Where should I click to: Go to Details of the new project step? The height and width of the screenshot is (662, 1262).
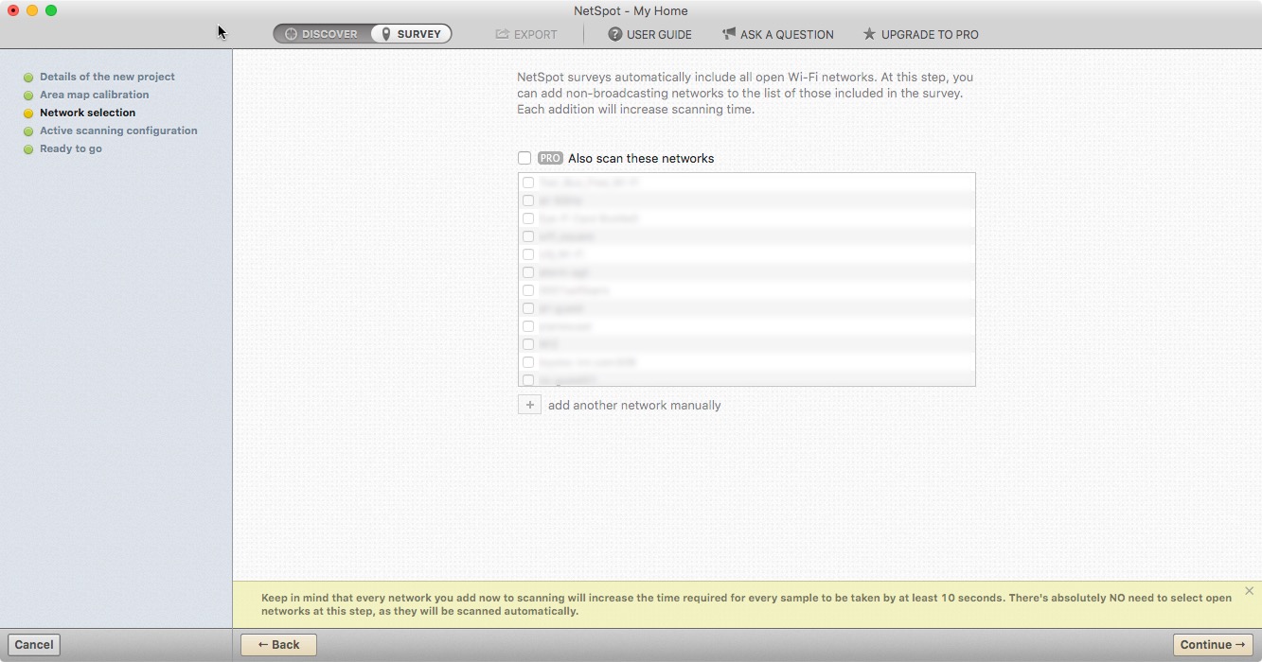(x=107, y=77)
